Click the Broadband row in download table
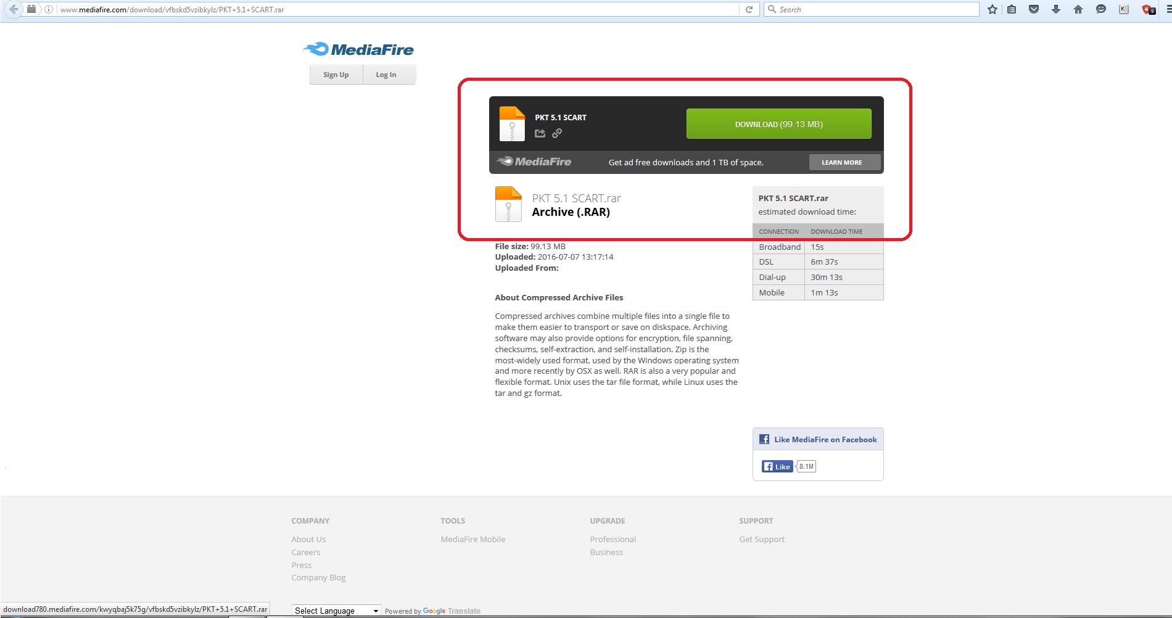The width and height of the screenshot is (1172, 618). pos(818,247)
